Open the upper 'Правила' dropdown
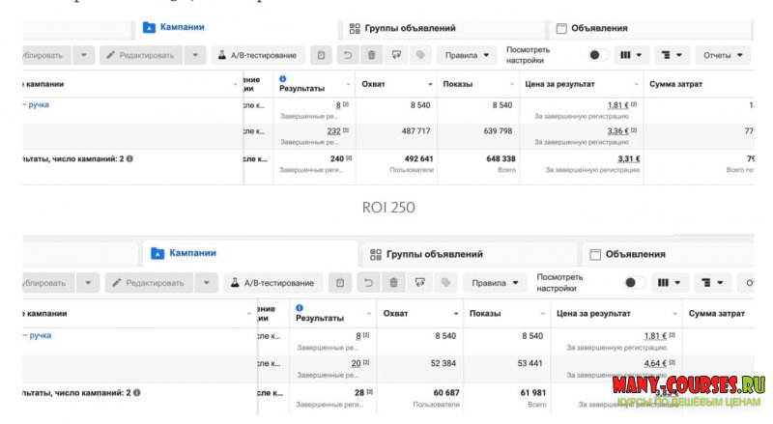 pyautogui.click(x=467, y=55)
